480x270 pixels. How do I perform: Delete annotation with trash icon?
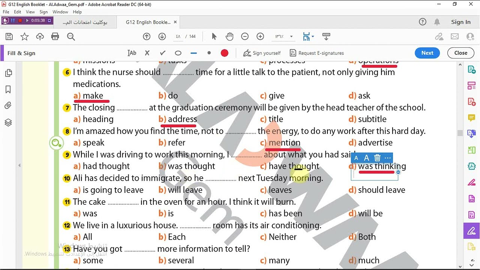377,158
